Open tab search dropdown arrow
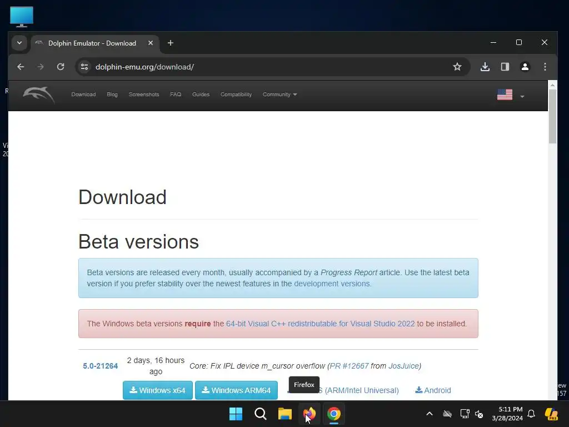The width and height of the screenshot is (569, 427). point(19,43)
